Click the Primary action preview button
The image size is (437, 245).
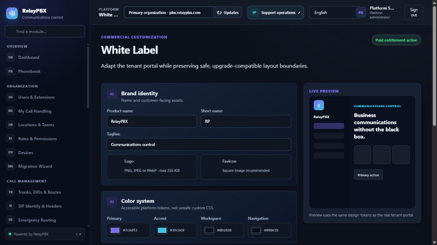[368, 175]
